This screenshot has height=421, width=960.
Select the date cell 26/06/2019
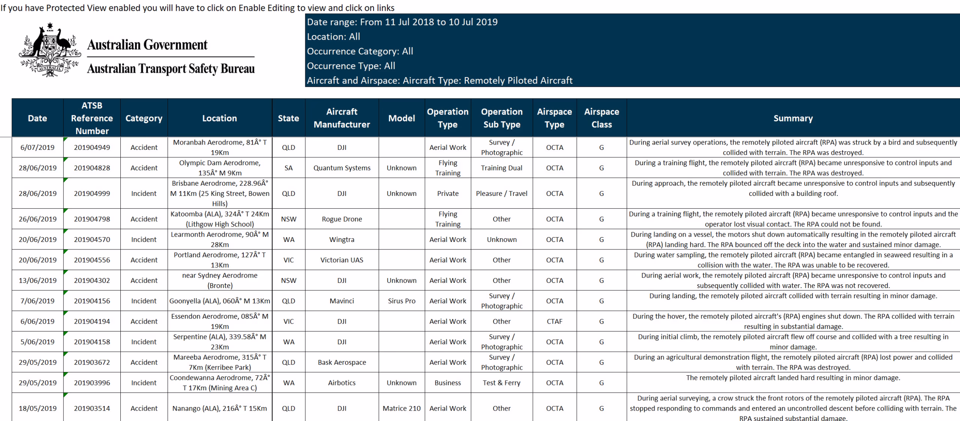[37, 219]
